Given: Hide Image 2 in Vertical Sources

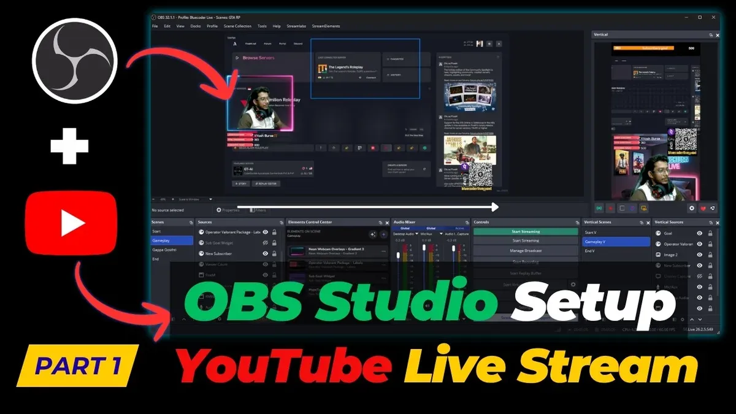Looking at the screenshot, I should click(700, 255).
